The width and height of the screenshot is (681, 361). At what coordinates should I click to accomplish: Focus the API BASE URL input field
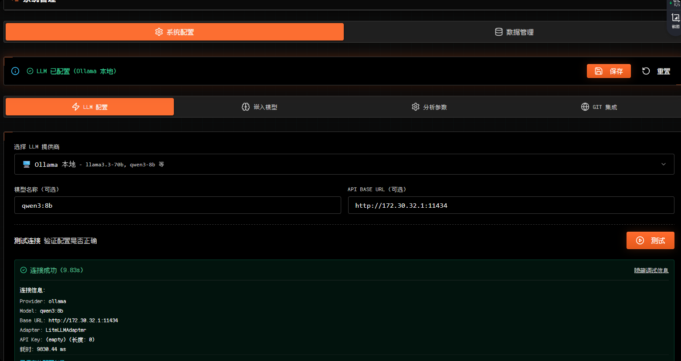[x=511, y=205]
